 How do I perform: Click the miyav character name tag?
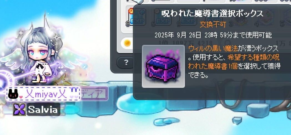pos(43,94)
